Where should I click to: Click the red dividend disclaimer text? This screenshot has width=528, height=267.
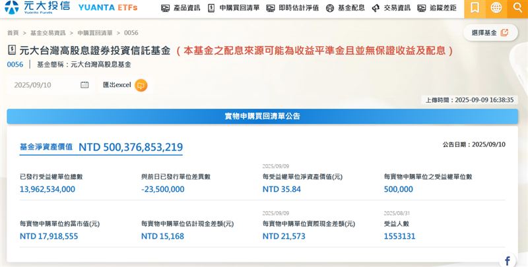[315, 51]
